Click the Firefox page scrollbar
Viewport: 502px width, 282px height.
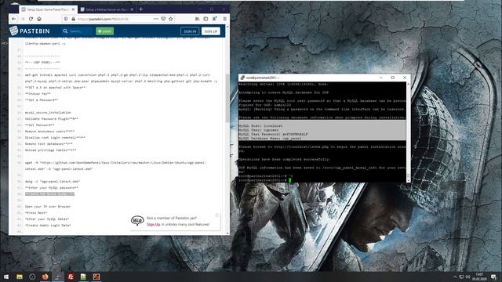(227, 98)
